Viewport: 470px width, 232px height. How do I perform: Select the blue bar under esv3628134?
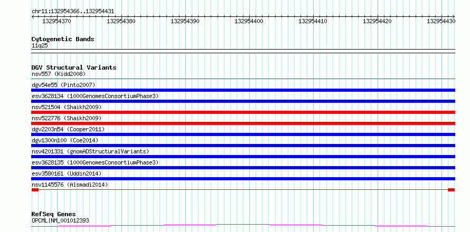[x=243, y=101]
